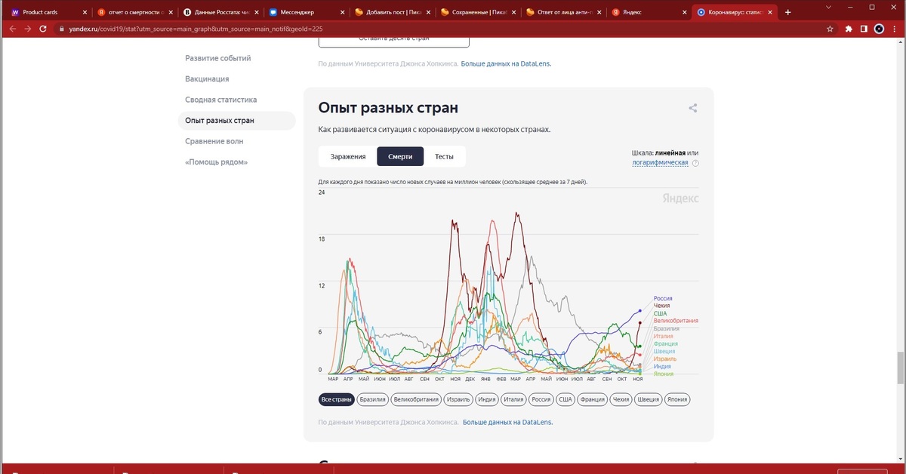Viewport: 906px width, 474px height.
Task: Open «Помощь рядом» in the sidebar
Action: (217, 162)
